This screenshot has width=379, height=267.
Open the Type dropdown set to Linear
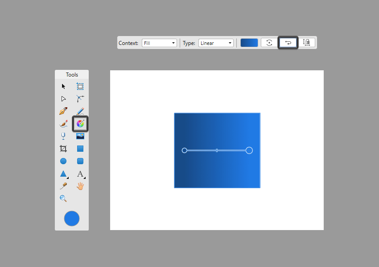pyautogui.click(x=216, y=43)
